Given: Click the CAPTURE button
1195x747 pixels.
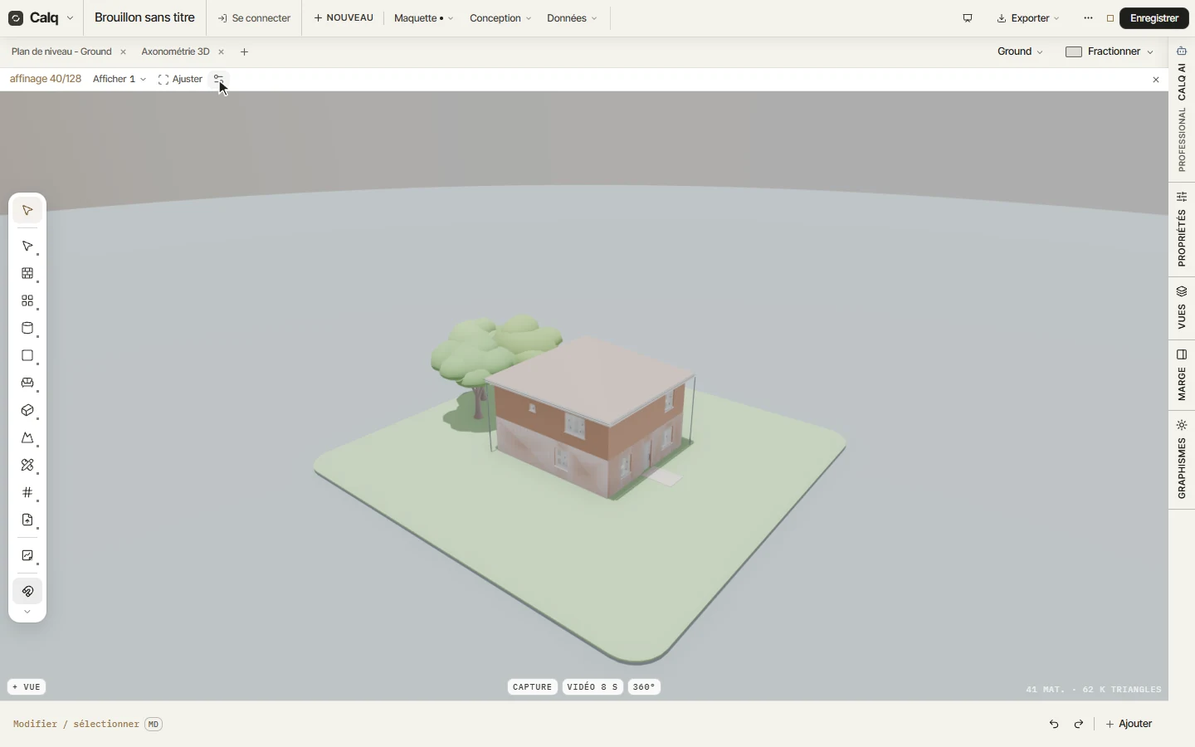Looking at the screenshot, I should (x=533, y=687).
